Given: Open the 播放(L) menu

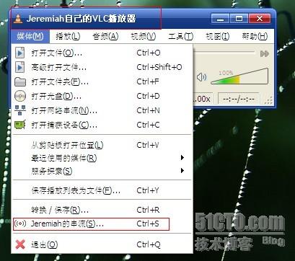Looking at the screenshot, I should pyautogui.click(x=68, y=36).
